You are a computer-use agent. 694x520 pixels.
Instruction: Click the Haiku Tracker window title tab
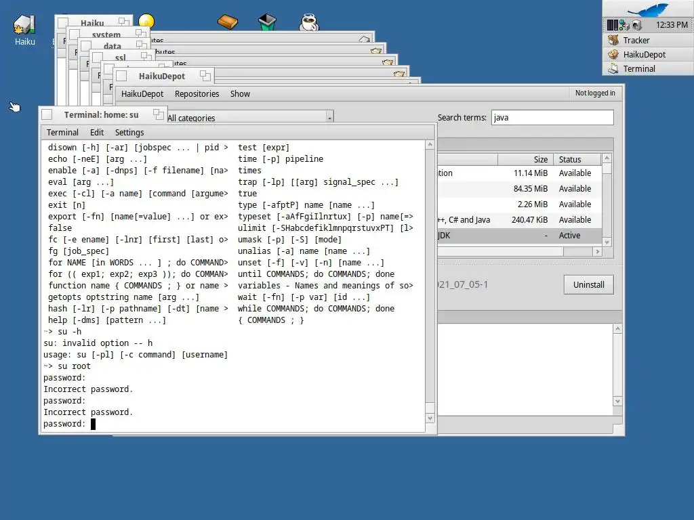pyautogui.click(x=92, y=22)
